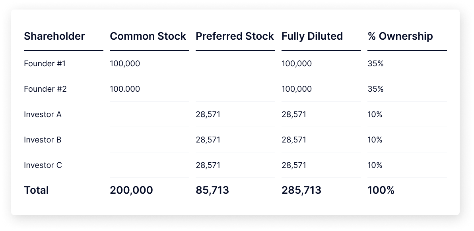
Task: Select total preferred stock value 85,713
Action: [x=212, y=190]
